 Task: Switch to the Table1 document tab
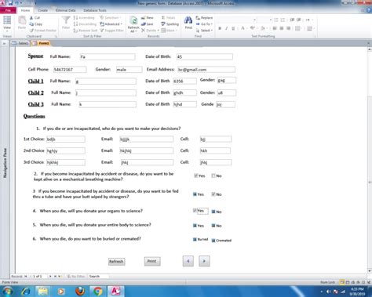(x=20, y=43)
